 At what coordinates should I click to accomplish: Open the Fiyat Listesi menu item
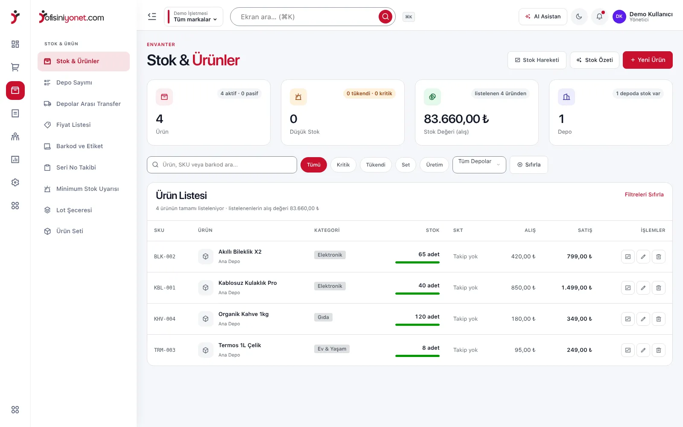click(x=84, y=125)
